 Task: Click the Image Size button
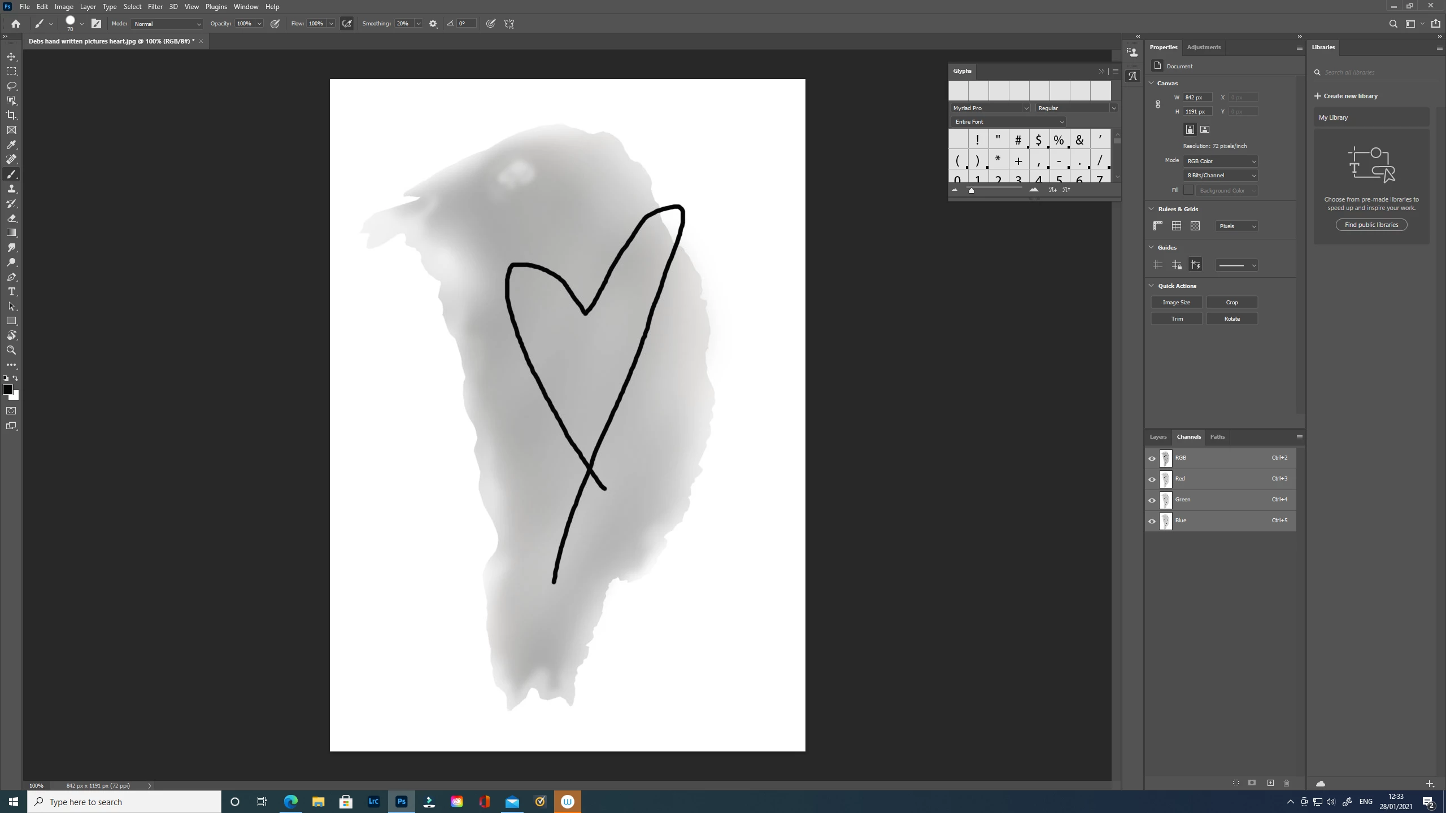point(1176,302)
